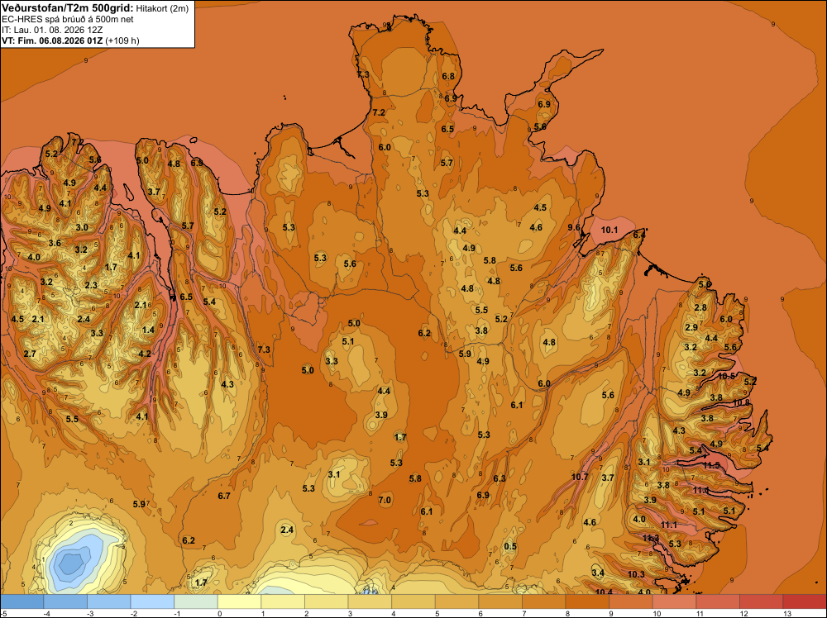Click the 3.4 temperature value on the map
This screenshot has width=827, height=618.
[598, 573]
